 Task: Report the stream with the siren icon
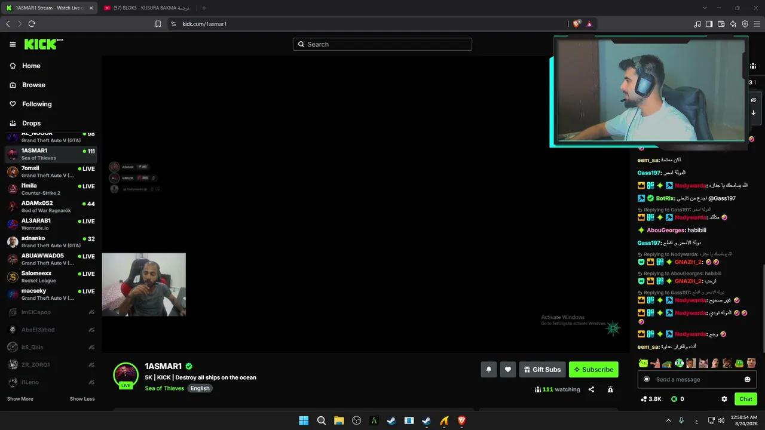[610, 389]
